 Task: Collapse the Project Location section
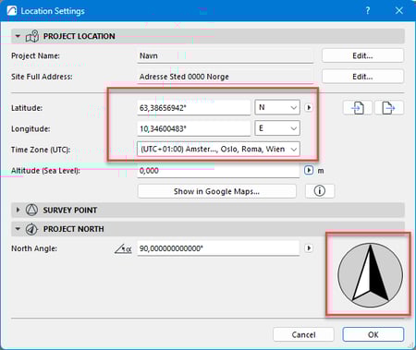(x=18, y=36)
